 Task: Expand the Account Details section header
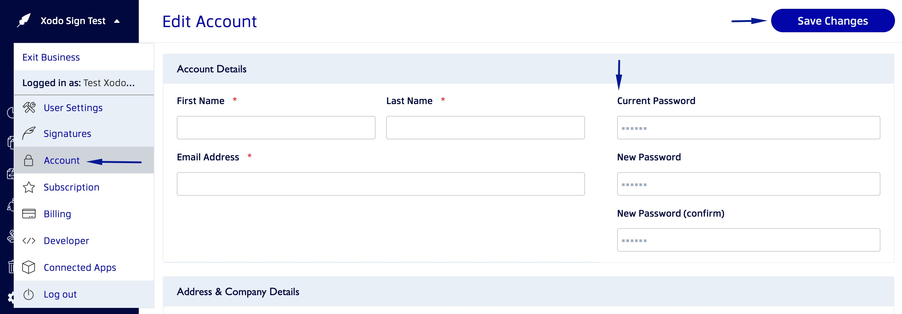[x=212, y=69]
